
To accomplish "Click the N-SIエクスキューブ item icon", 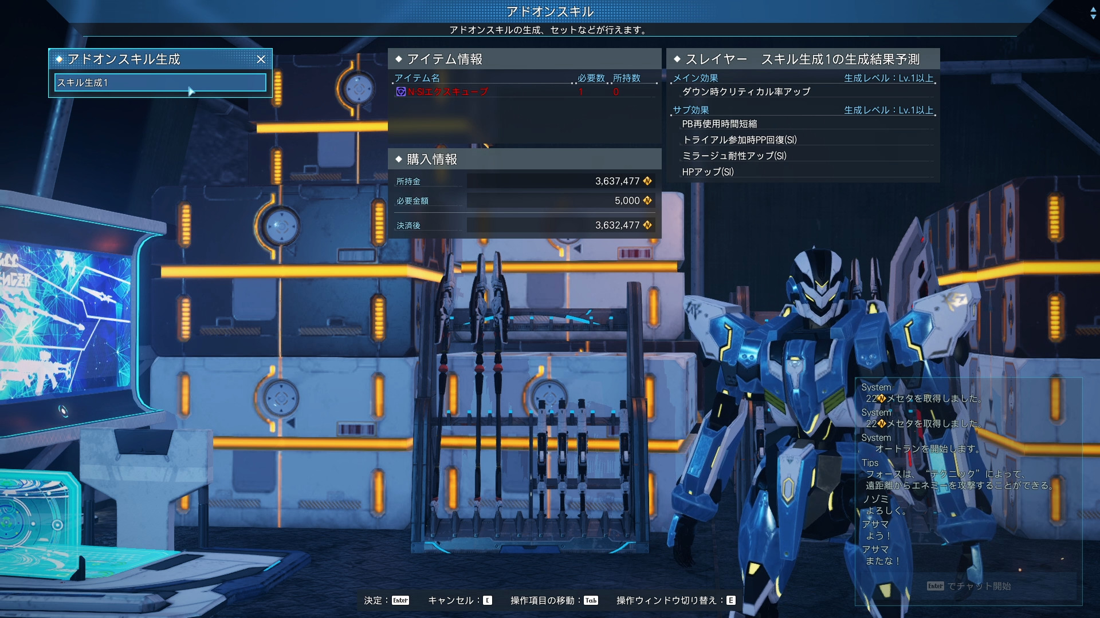I will [401, 92].
